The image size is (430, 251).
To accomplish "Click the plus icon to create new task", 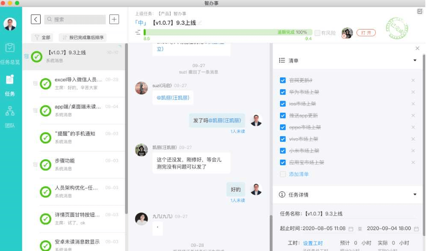I will point(114,19).
